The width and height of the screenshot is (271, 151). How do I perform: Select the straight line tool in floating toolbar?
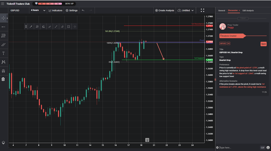tap(56, 27)
